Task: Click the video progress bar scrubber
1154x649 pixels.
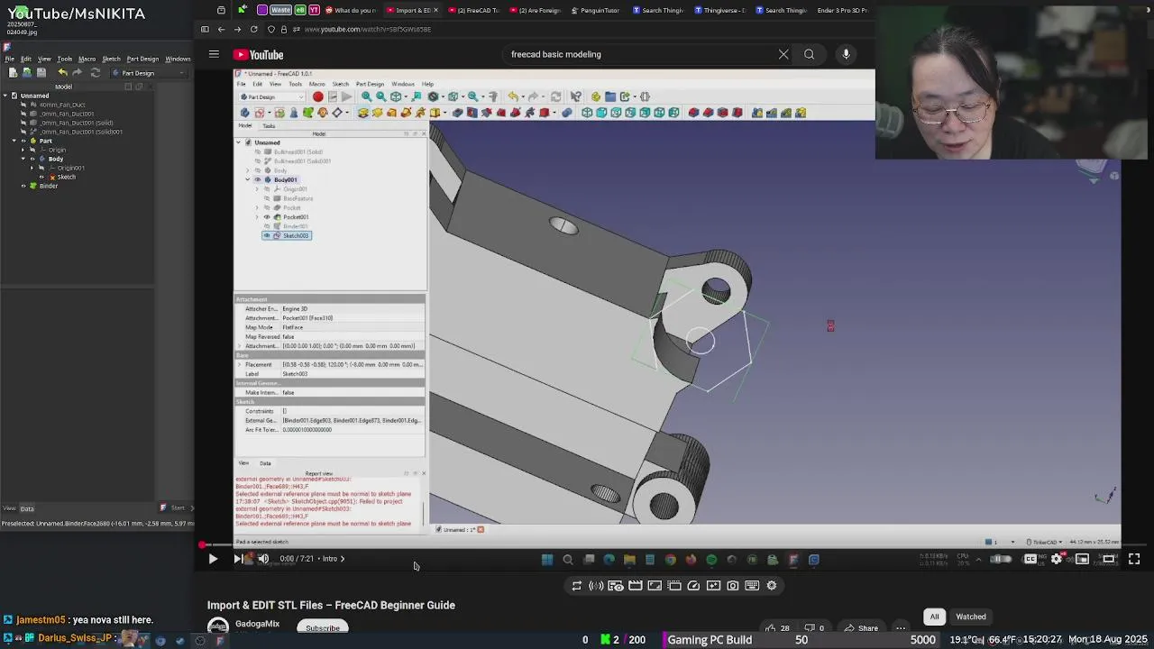Action: 203,545
